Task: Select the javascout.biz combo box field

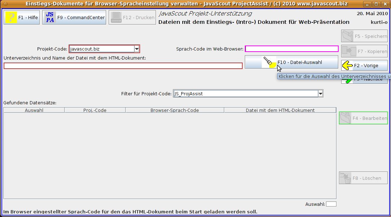Action: (x=101, y=49)
